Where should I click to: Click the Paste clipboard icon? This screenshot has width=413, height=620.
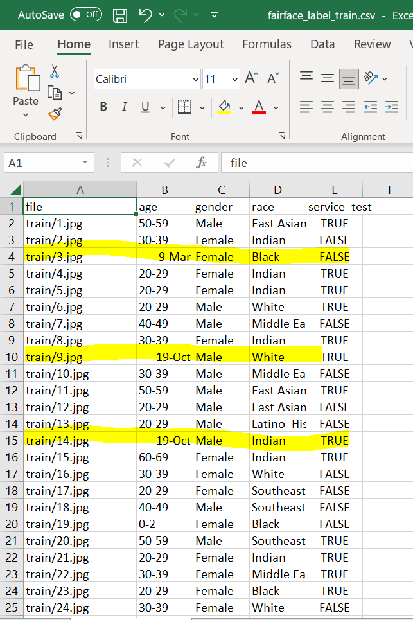tap(28, 78)
